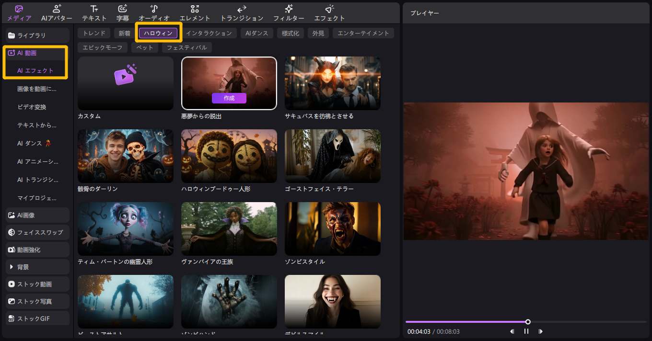
Task: Select the テキスト text tool icon
Action: point(94,13)
